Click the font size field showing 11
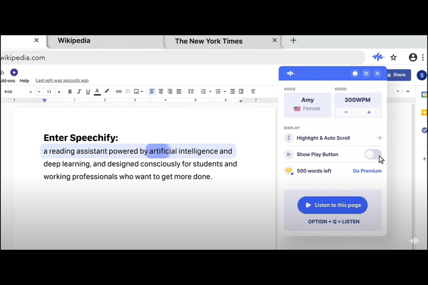The width and height of the screenshot is (428, 285). (x=49, y=92)
